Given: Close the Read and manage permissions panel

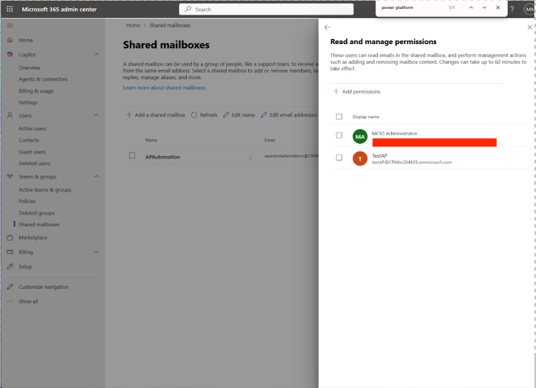Looking at the screenshot, I should tap(529, 27).
